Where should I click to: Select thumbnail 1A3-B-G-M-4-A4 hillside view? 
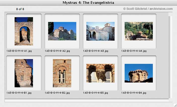pyautogui.click(x=139, y=31)
